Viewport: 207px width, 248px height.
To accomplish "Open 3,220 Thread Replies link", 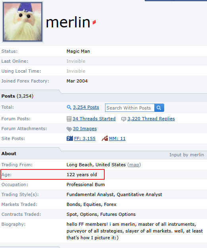I will pyautogui.click(x=151, y=119).
